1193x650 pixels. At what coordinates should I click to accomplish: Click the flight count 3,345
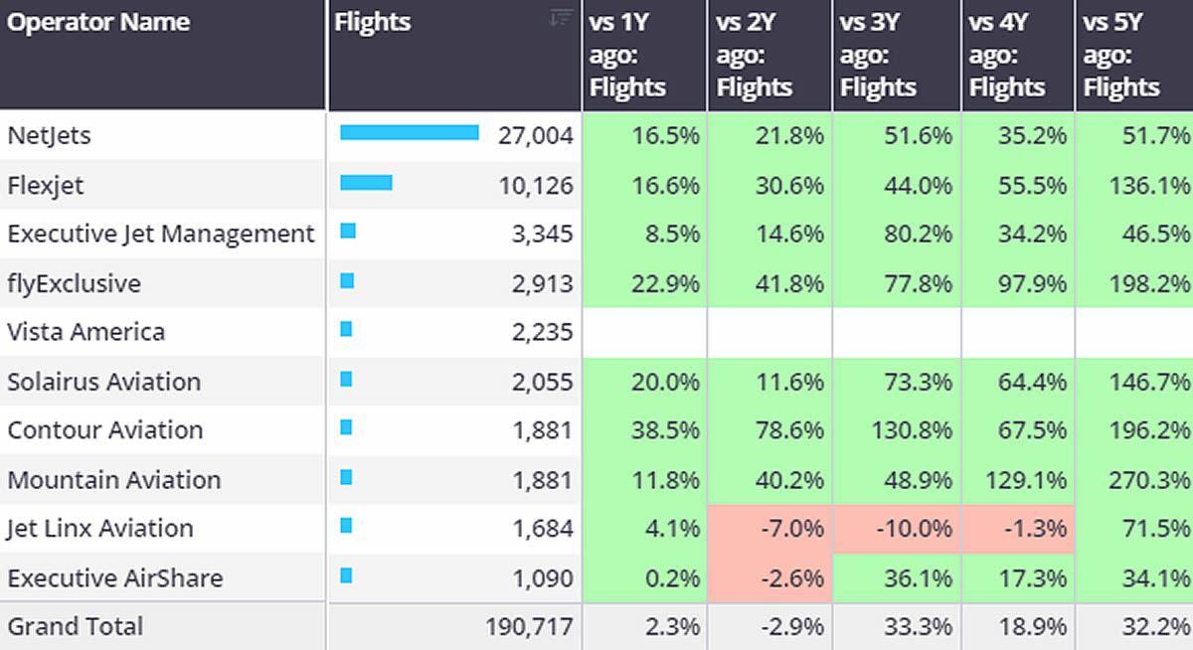pyautogui.click(x=542, y=235)
